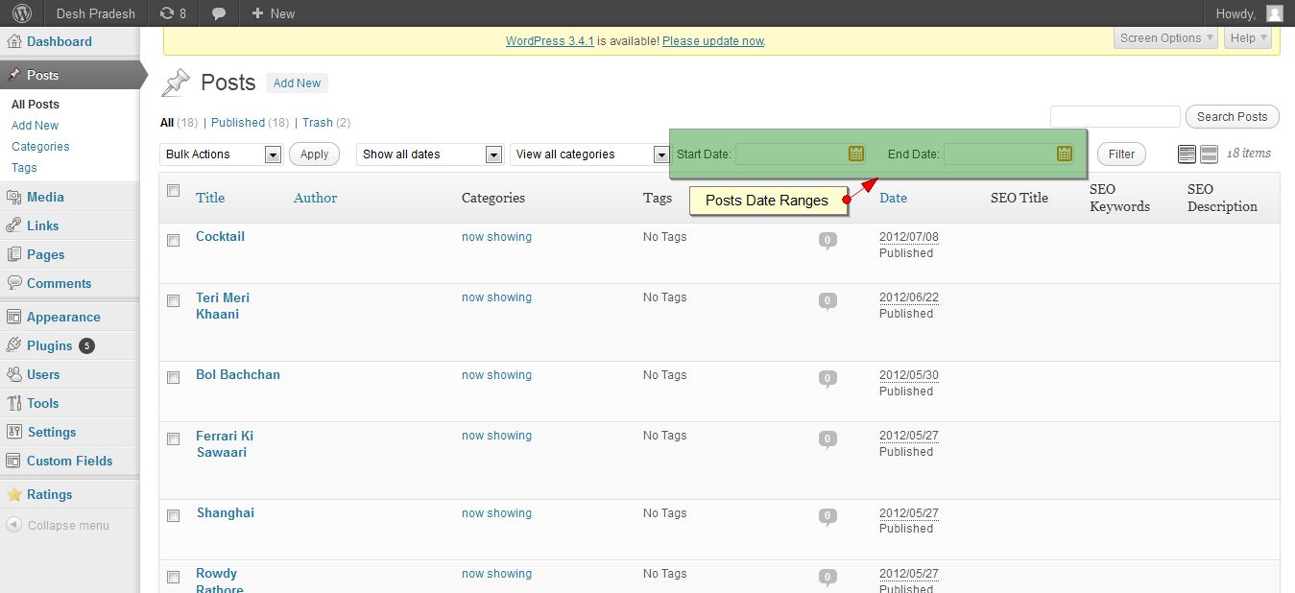The width and height of the screenshot is (1295, 593).
Task: Click the Search Posts button
Action: pos(1233,117)
